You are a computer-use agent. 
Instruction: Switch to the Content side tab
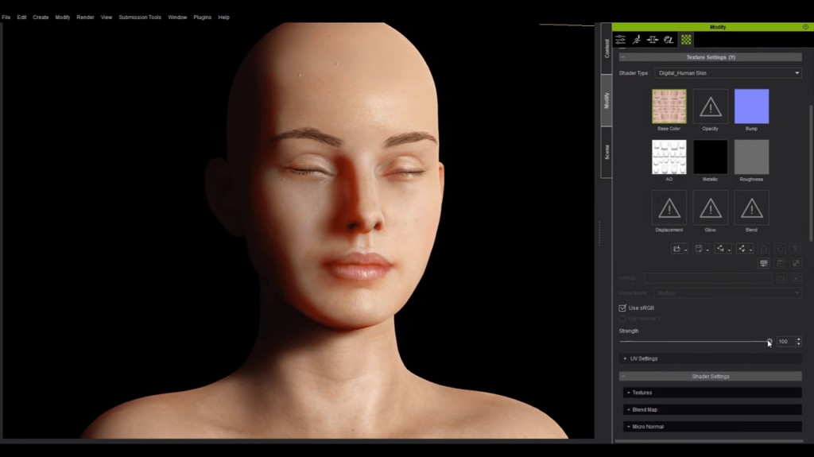(607, 48)
